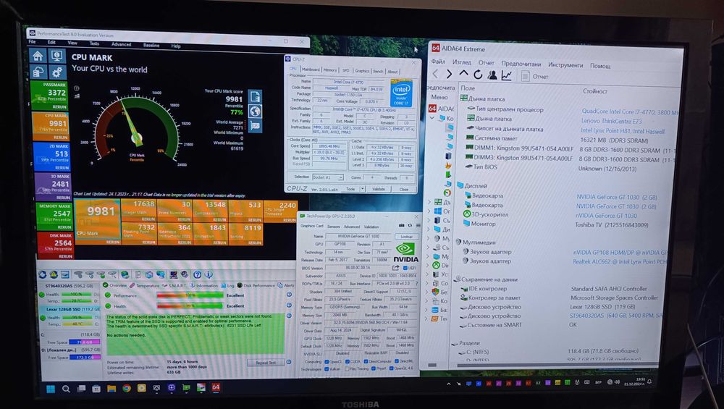Expand the Windows OS tree node in AIDA64 sidebar

click(x=428, y=211)
